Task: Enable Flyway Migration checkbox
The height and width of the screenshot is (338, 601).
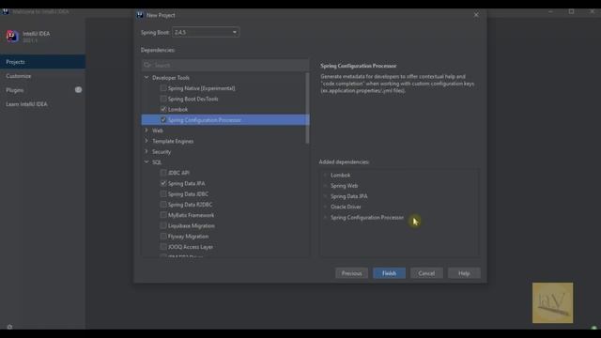Action: (163, 236)
